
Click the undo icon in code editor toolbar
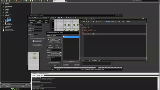pyautogui.click(x=91, y=21)
